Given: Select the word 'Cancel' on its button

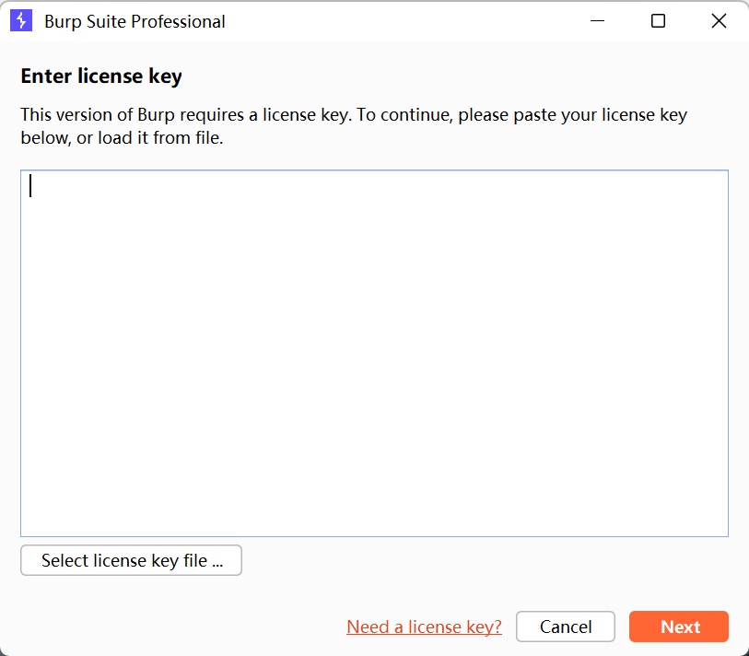Looking at the screenshot, I should (x=566, y=627).
